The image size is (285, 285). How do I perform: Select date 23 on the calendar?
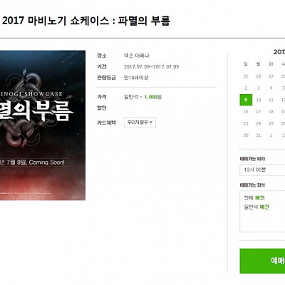pyautogui.click(x=246, y=123)
